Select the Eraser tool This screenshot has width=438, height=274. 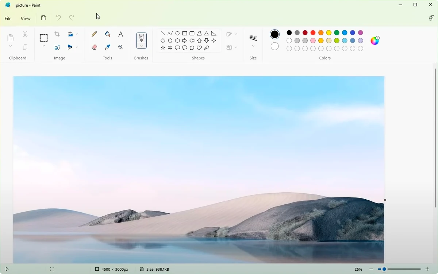pyautogui.click(x=94, y=47)
